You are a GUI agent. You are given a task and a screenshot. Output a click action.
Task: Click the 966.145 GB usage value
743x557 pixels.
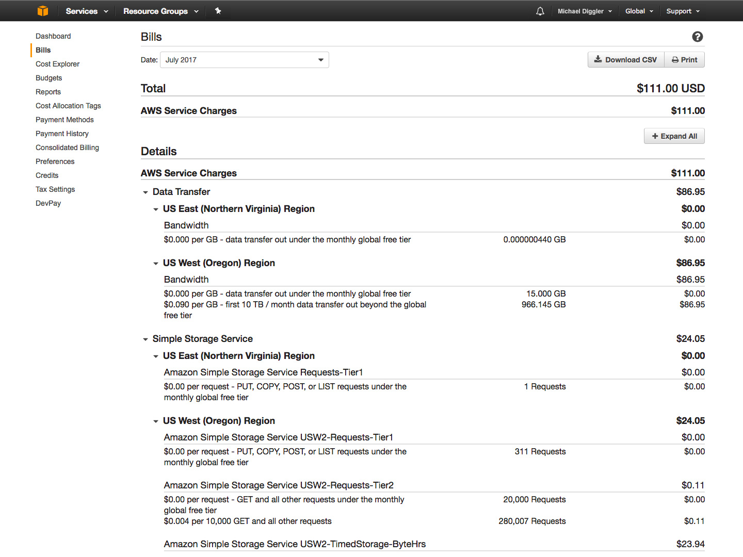point(543,304)
